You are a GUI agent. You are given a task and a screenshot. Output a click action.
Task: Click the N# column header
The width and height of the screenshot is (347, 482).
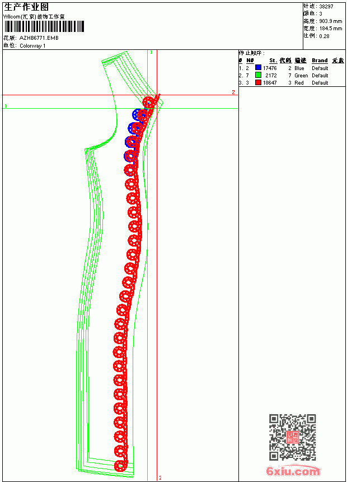[250, 61]
